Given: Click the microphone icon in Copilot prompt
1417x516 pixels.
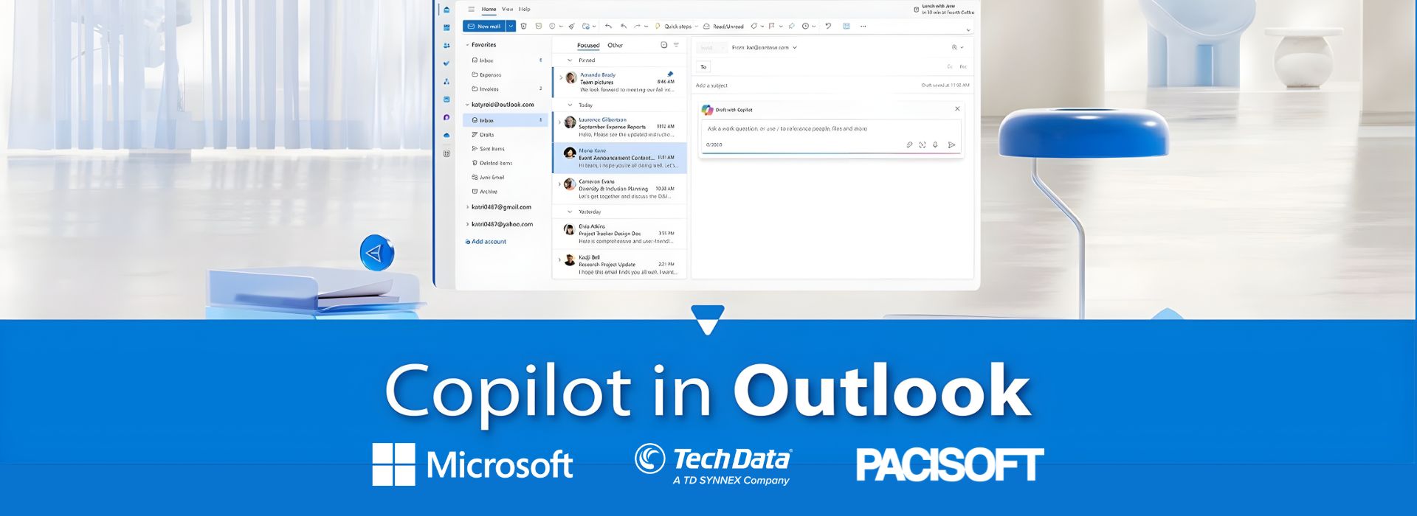Looking at the screenshot, I should (935, 145).
